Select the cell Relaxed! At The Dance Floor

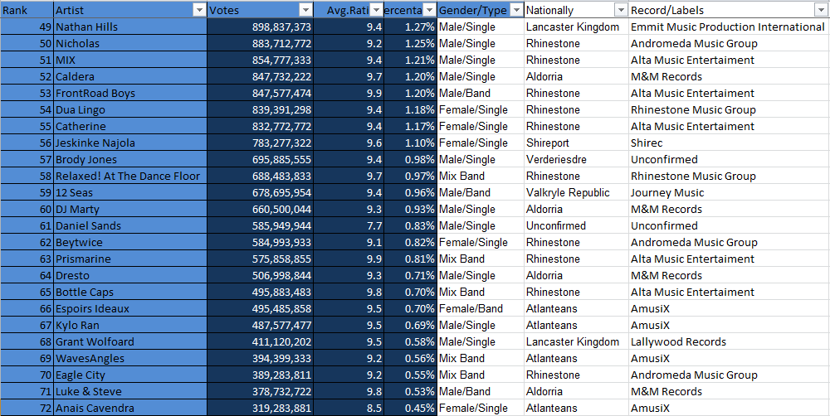click(x=129, y=176)
